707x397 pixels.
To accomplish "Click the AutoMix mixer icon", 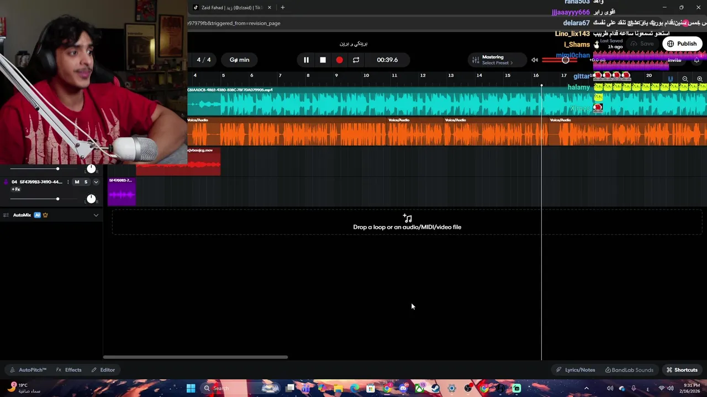I will [6, 215].
